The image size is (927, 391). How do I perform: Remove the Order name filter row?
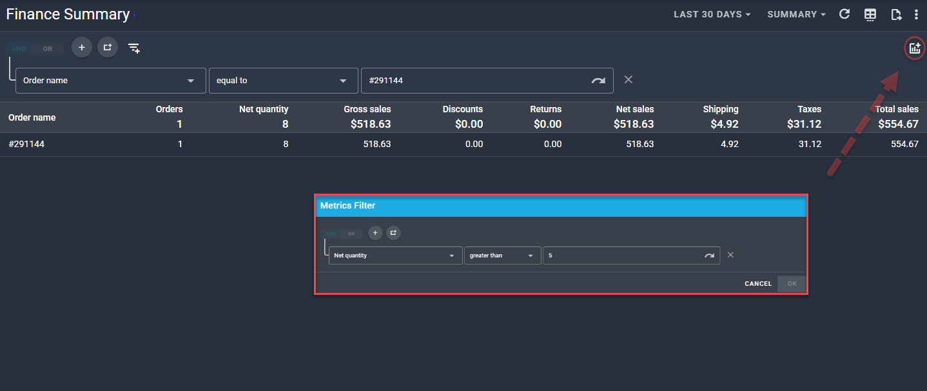[x=629, y=79]
